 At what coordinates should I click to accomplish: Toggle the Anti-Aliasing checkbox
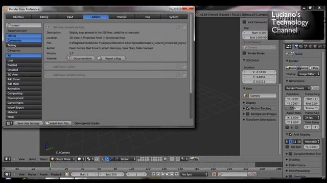coord(291,134)
